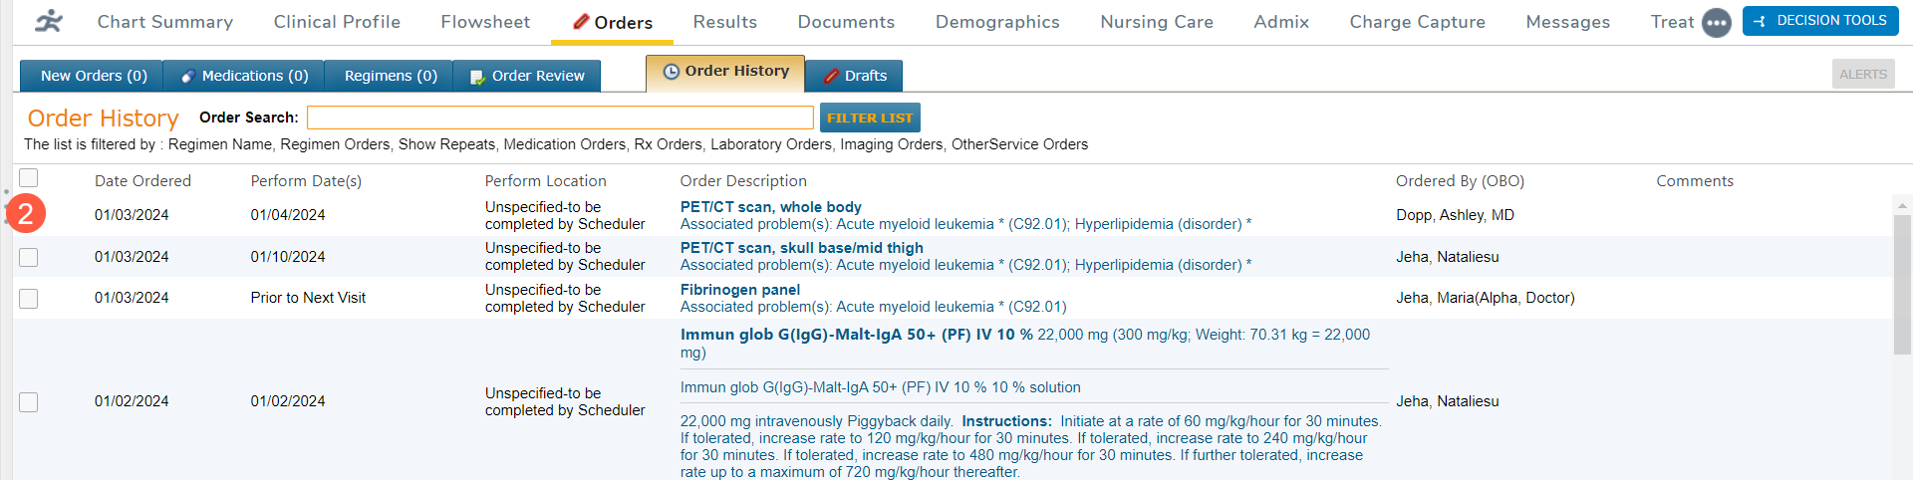1913x480 pixels.
Task: Open PET/CT scan, whole body order
Action: (770, 207)
